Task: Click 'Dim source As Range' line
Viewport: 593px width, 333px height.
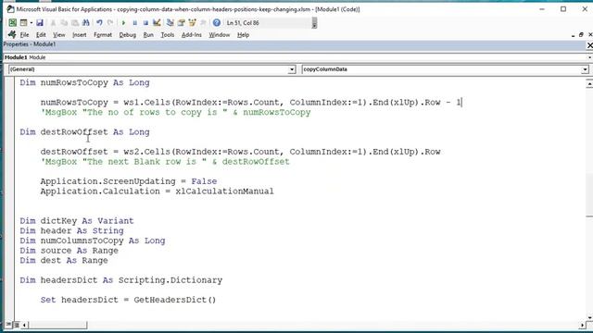Action: [69, 251]
